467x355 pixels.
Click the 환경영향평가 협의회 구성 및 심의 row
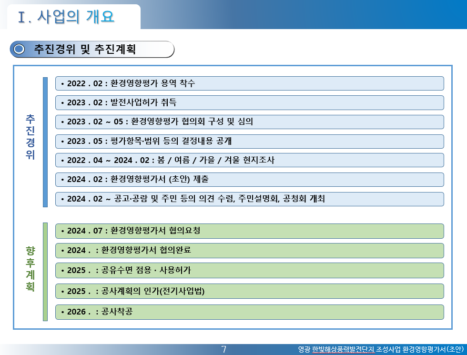tap(250, 122)
